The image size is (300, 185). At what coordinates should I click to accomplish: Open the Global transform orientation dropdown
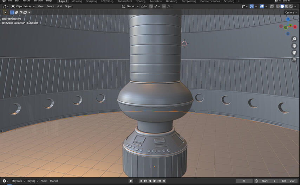130,7
